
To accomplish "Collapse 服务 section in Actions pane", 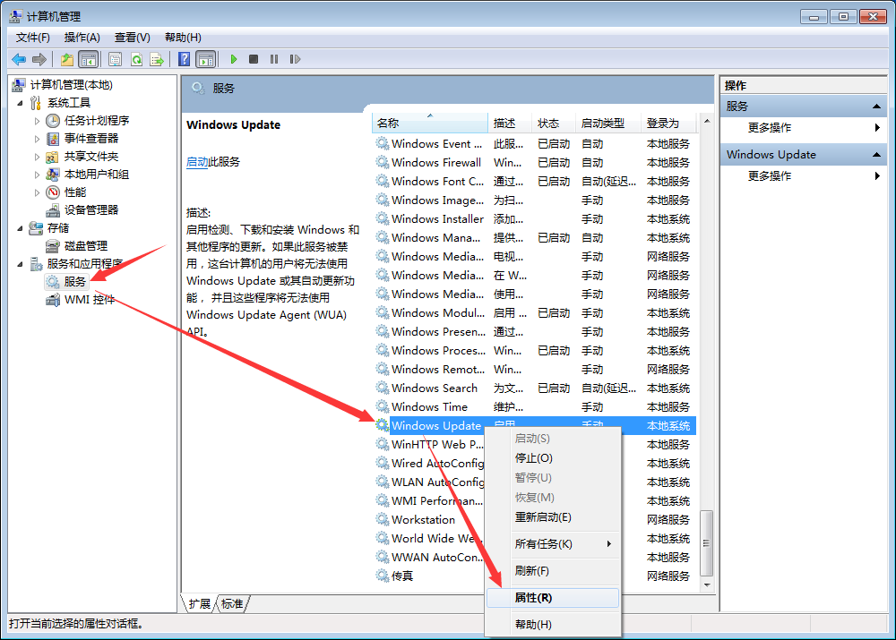I will [876, 107].
